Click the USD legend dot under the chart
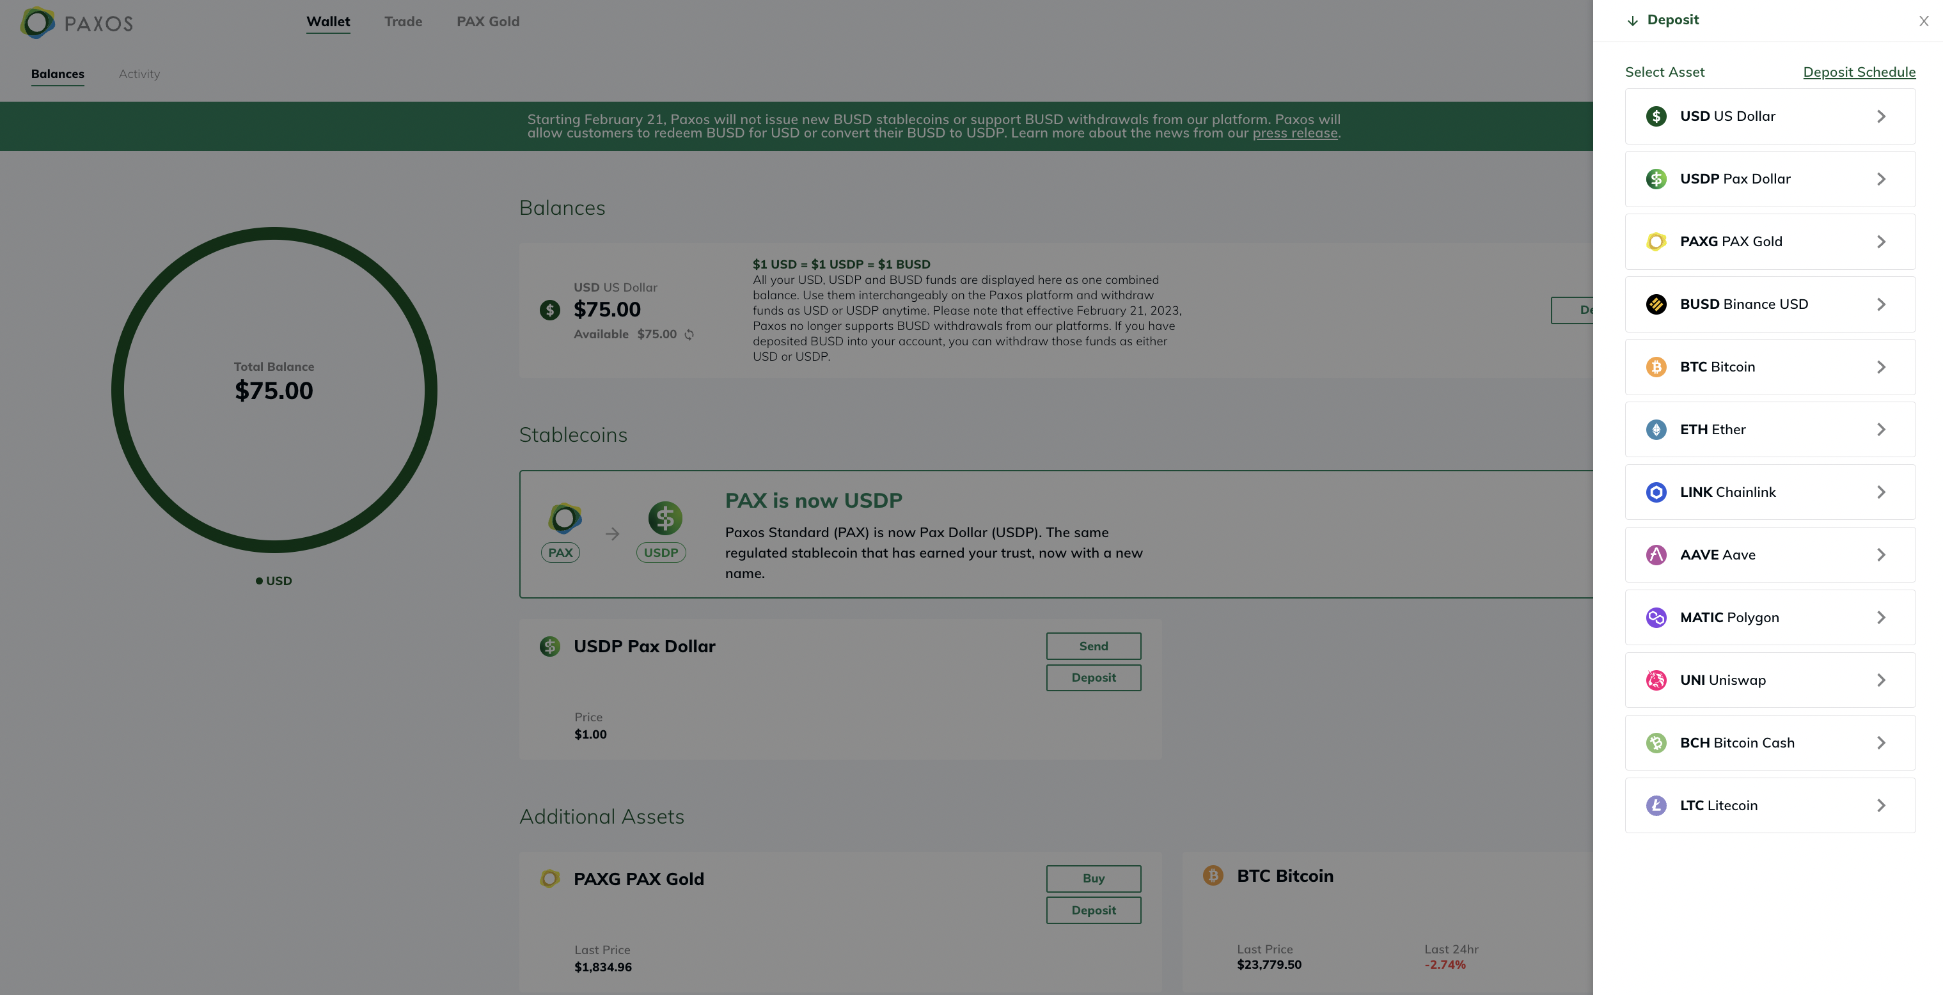Viewport: 1943px width, 995px height. tap(259, 581)
